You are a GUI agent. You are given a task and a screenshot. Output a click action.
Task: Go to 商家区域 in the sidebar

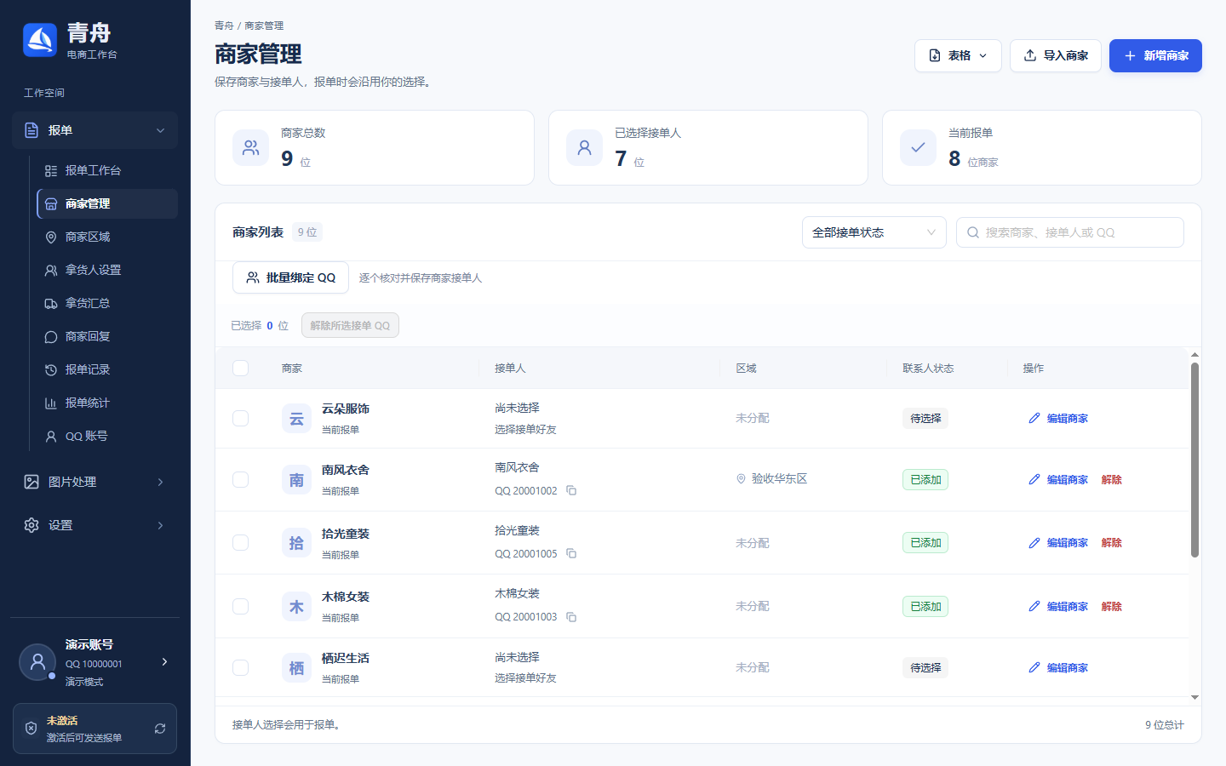(107, 237)
